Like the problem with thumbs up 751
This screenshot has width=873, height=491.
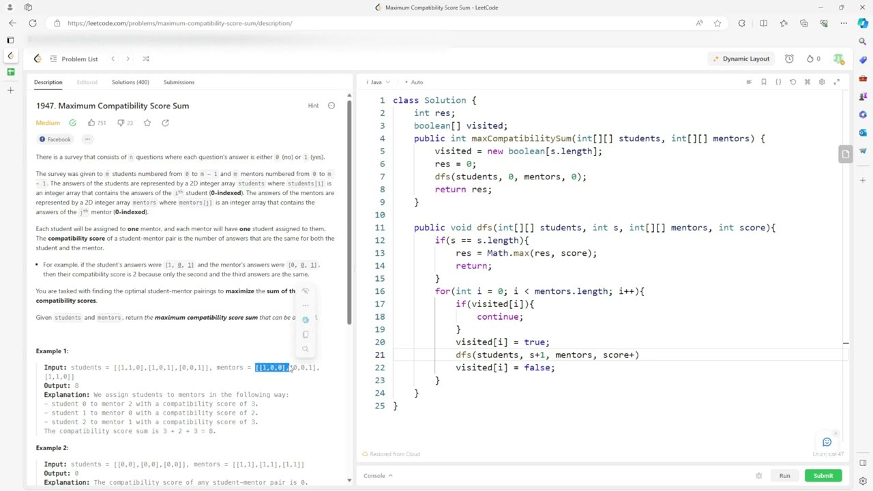(x=96, y=123)
